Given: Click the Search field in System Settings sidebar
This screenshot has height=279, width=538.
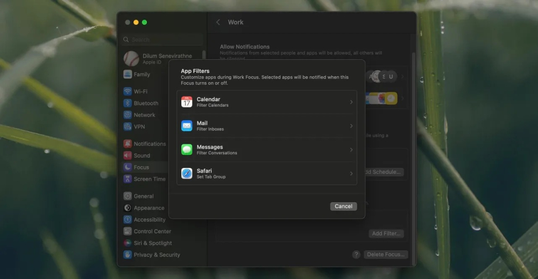Looking at the screenshot, I should click(162, 40).
